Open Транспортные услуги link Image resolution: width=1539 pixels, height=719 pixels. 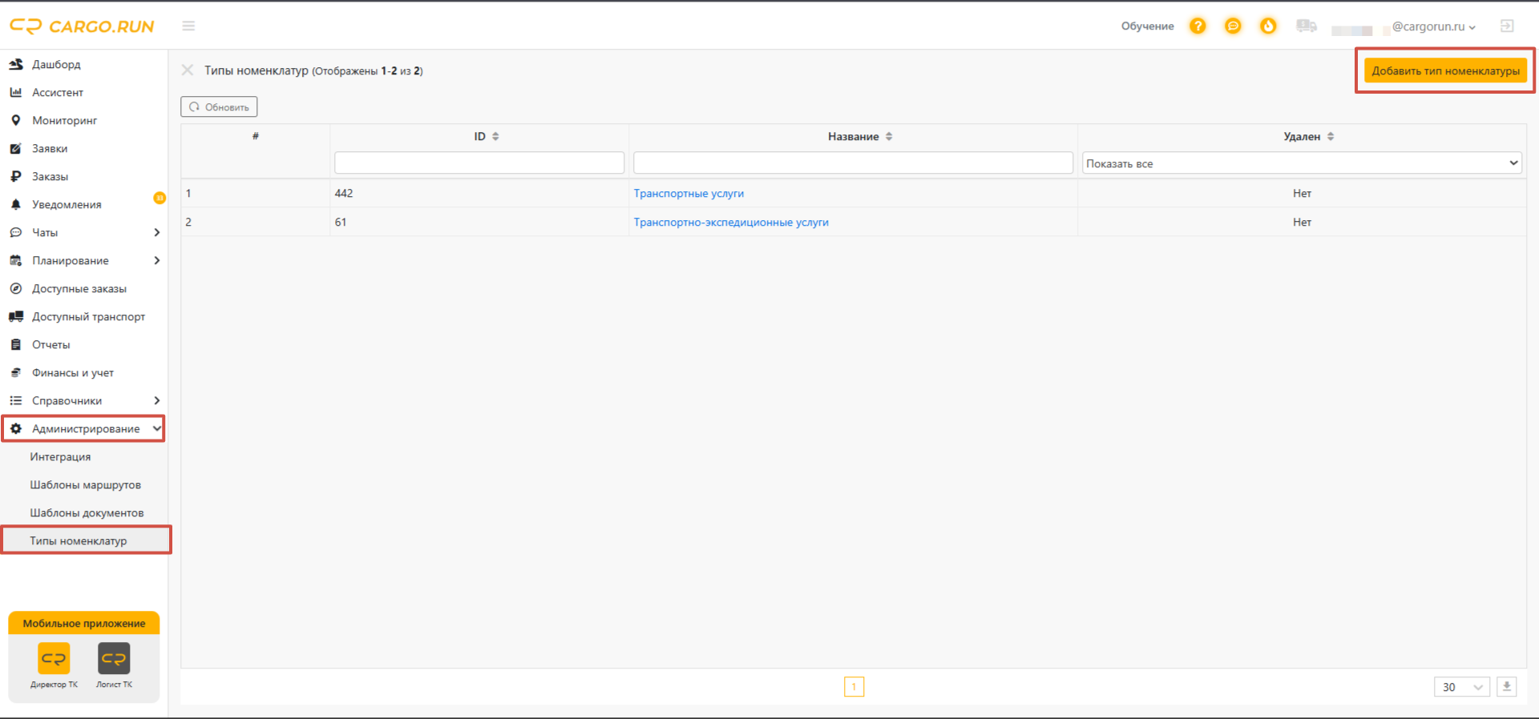[689, 193]
